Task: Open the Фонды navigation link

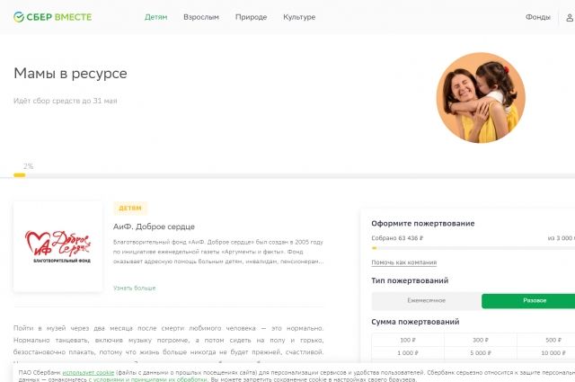Action: tap(537, 17)
